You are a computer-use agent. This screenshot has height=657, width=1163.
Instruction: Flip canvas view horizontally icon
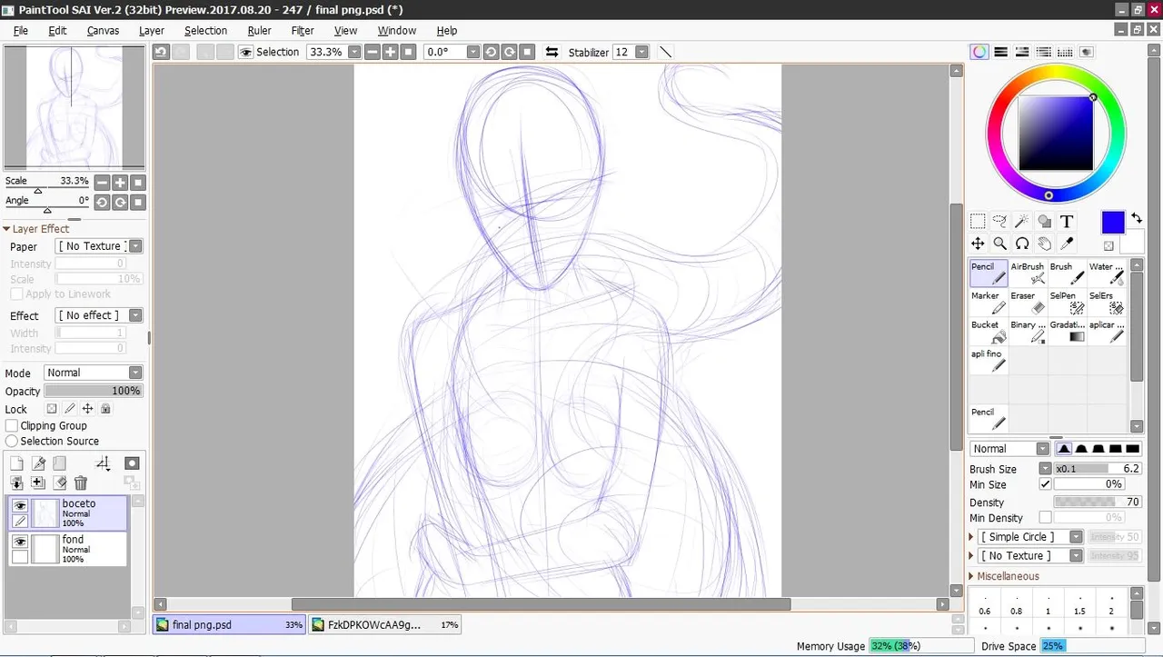pos(552,52)
